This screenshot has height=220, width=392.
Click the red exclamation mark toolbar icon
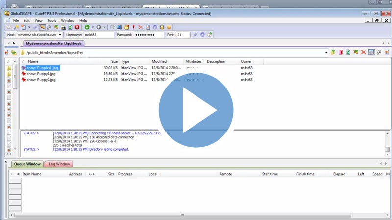(133, 27)
